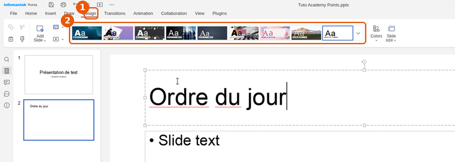Open the chat sidebar icon
Viewport: 455px width, 162px height.
pyautogui.click(x=6, y=94)
